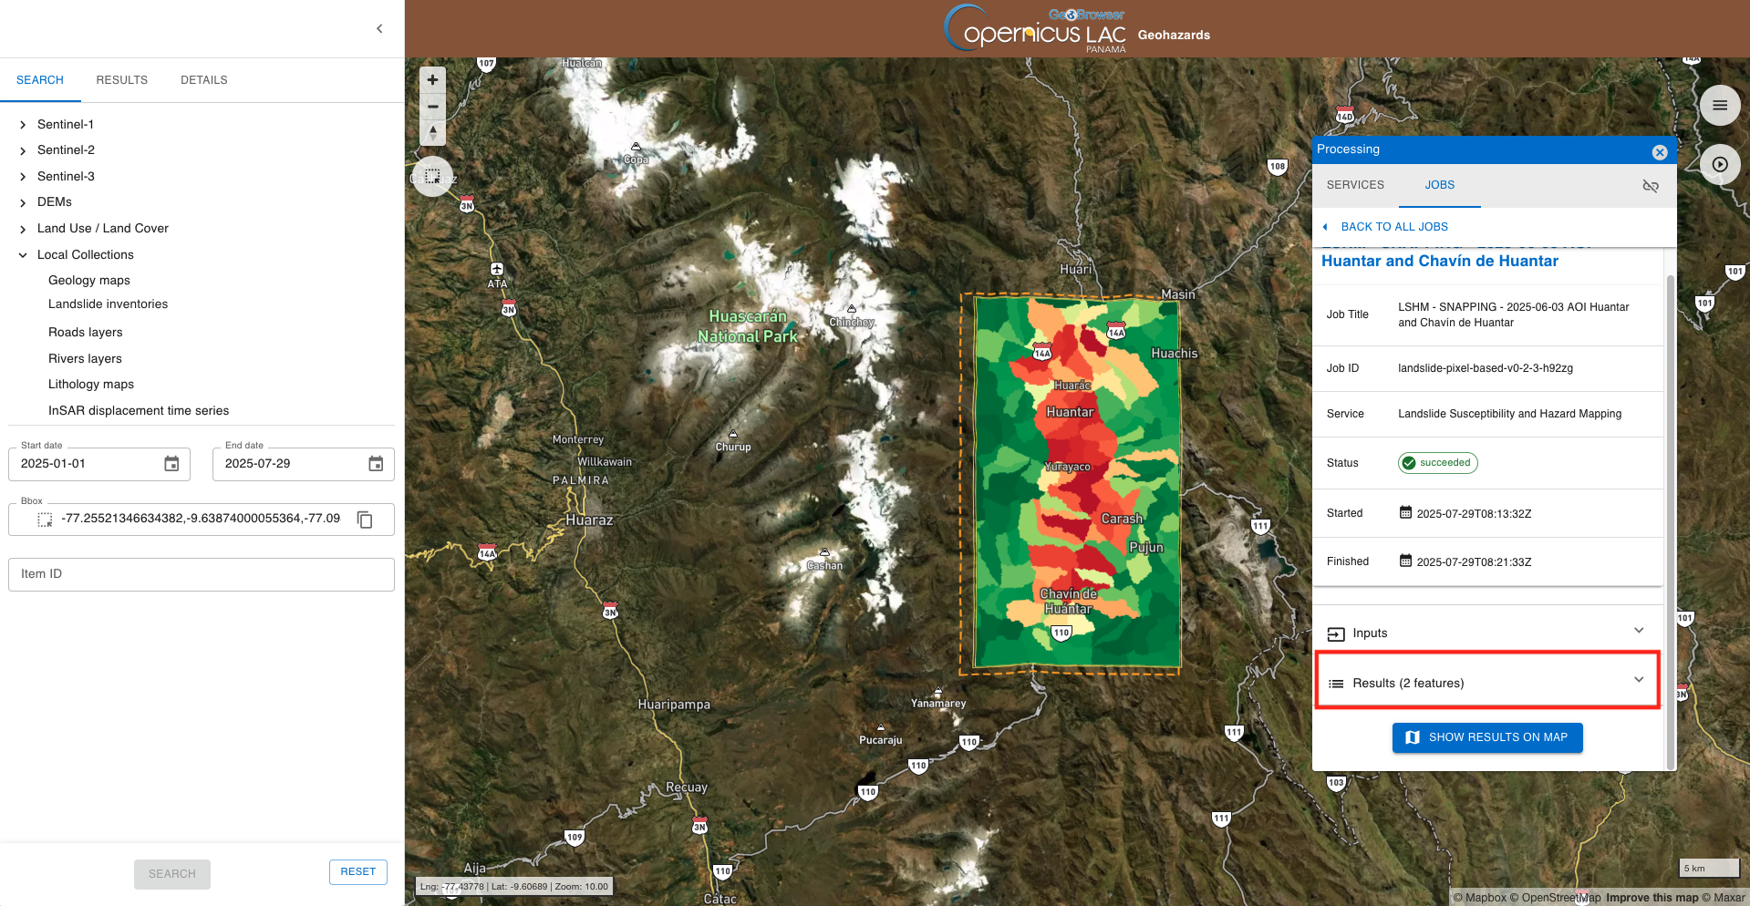Click SHOW RESULTS ON MAP button
Image resolution: width=1750 pixels, height=906 pixels.
pyautogui.click(x=1486, y=737)
